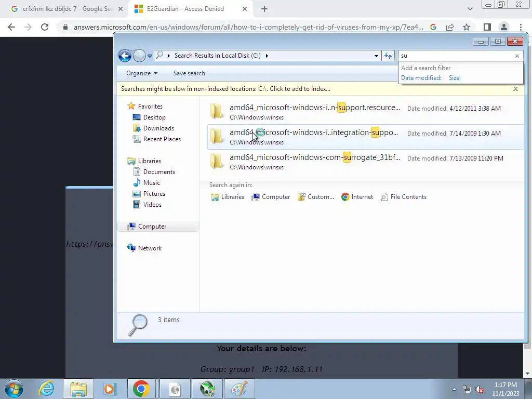Close the E2Guardian Access Denied tab
The height and width of the screenshot is (399, 532).
coord(244,9)
